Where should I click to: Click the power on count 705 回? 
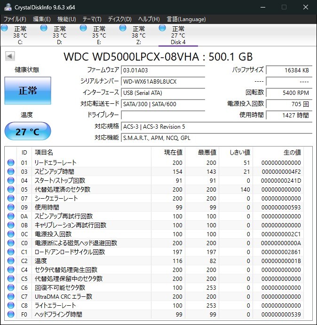pyautogui.click(x=289, y=104)
